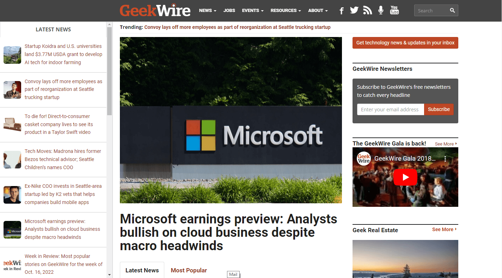Open GeekWire Facebook page icon
The height and width of the screenshot is (278, 502).
pos(341,11)
